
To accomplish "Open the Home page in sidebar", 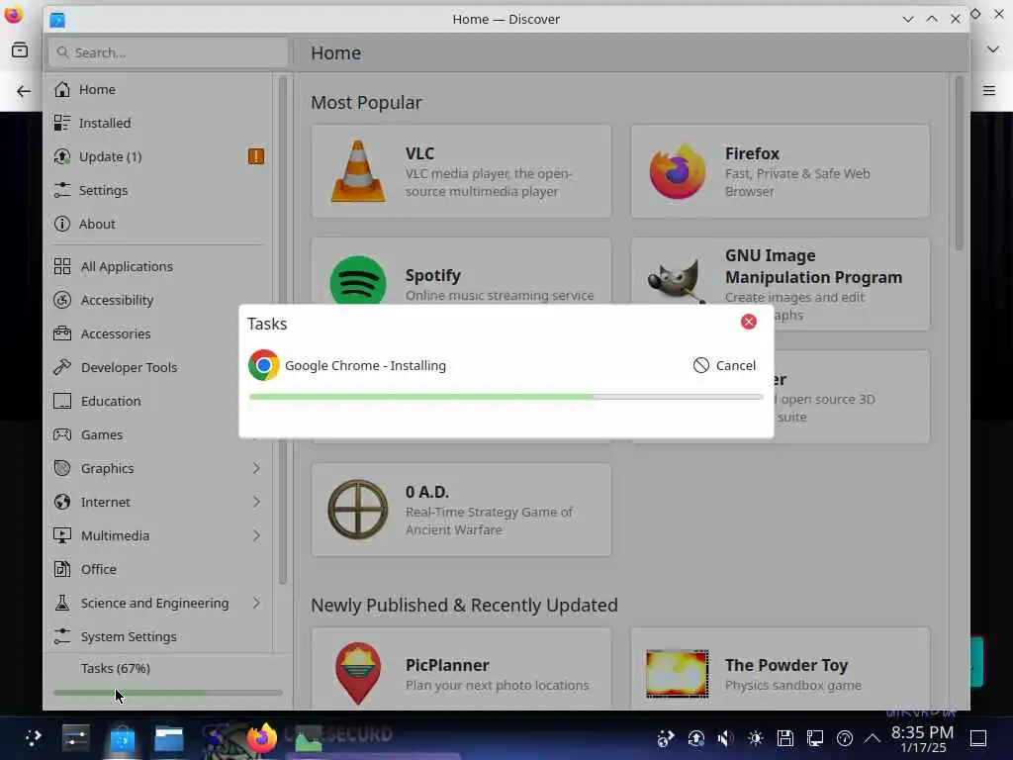I will tap(159, 89).
